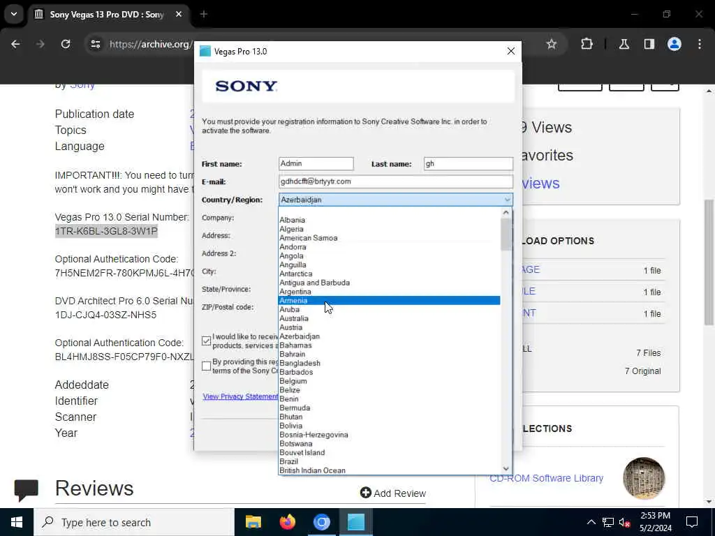
Task: Open the Windows Start menu
Action: pyautogui.click(x=17, y=522)
